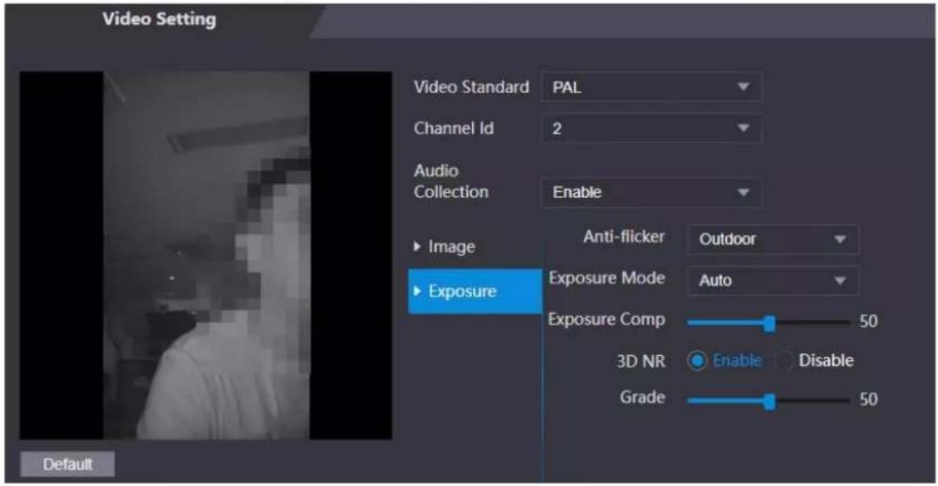Click the Video Standard label
This screenshot has width=938, height=486.
(x=471, y=87)
